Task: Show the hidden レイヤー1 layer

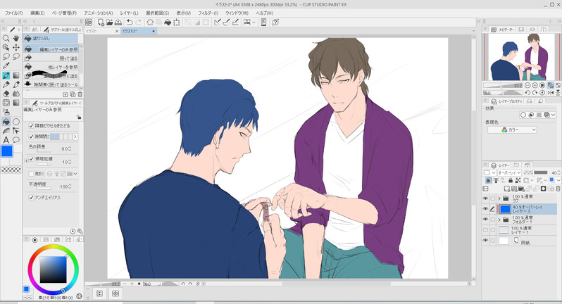Action: coord(485,230)
